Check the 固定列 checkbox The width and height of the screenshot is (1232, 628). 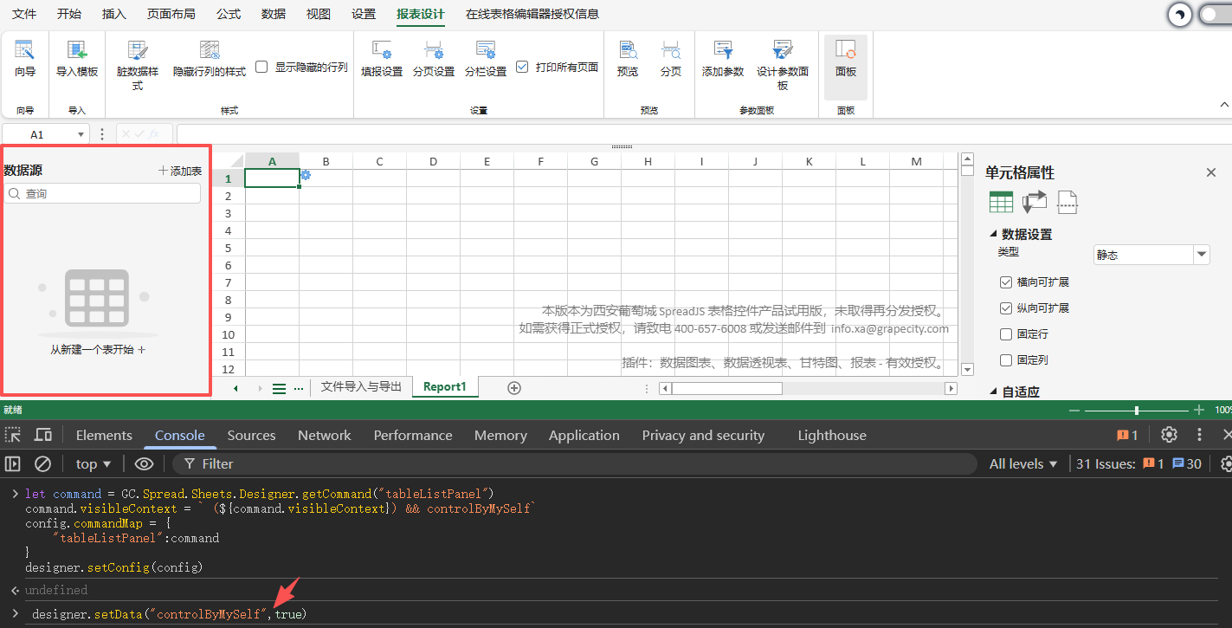click(x=1006, y=360)
